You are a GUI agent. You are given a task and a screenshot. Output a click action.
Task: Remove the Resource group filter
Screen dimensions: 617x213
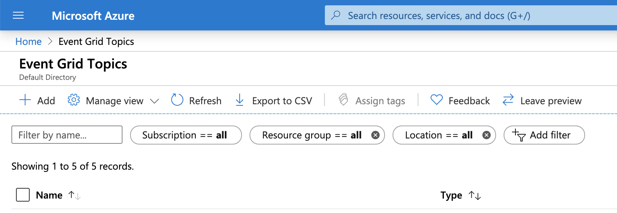point(375,135)
